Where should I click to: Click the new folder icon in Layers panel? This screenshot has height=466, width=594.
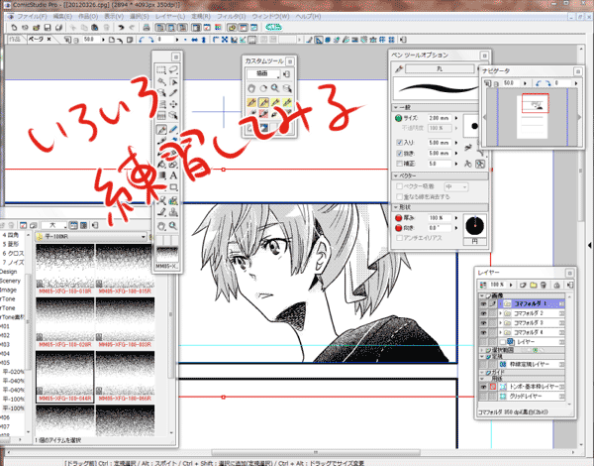pos(534,285)
